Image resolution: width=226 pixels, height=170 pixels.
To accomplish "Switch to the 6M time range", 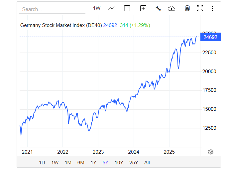I will click(81, 163).
